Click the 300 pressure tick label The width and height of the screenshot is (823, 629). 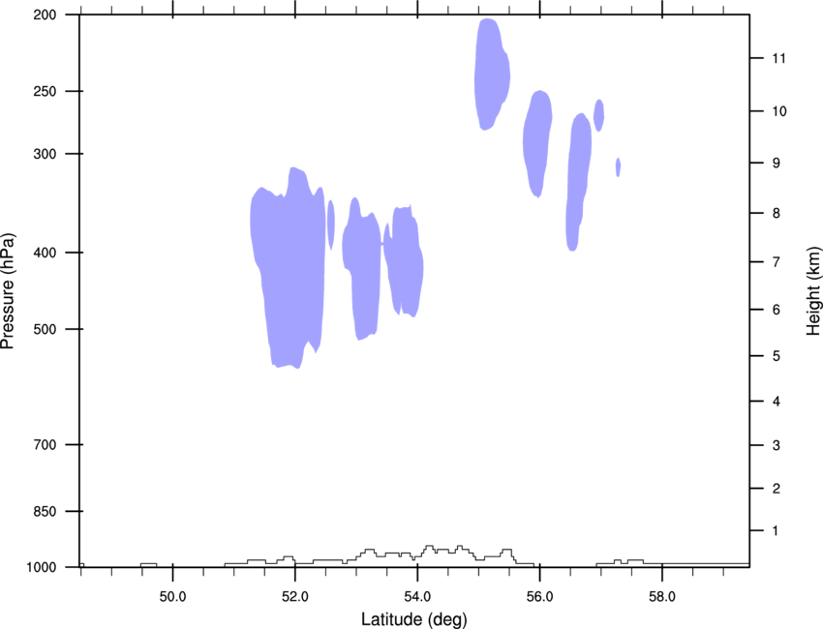pos(45,154)
